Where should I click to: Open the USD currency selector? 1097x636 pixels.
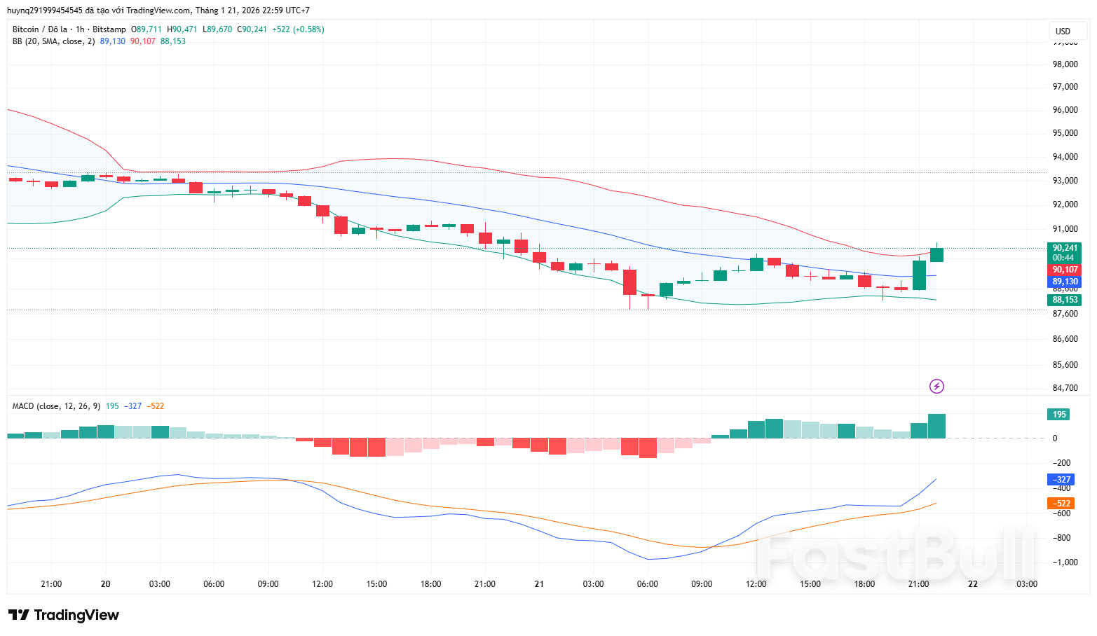pyautogui.click(x=1063, y=31)
